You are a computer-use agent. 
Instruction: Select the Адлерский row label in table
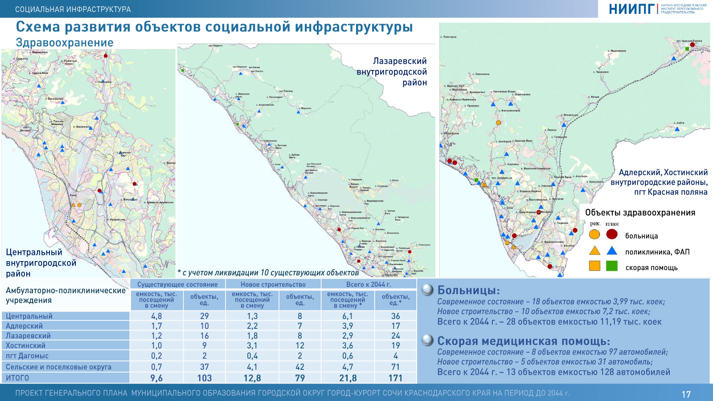point(24,326)
